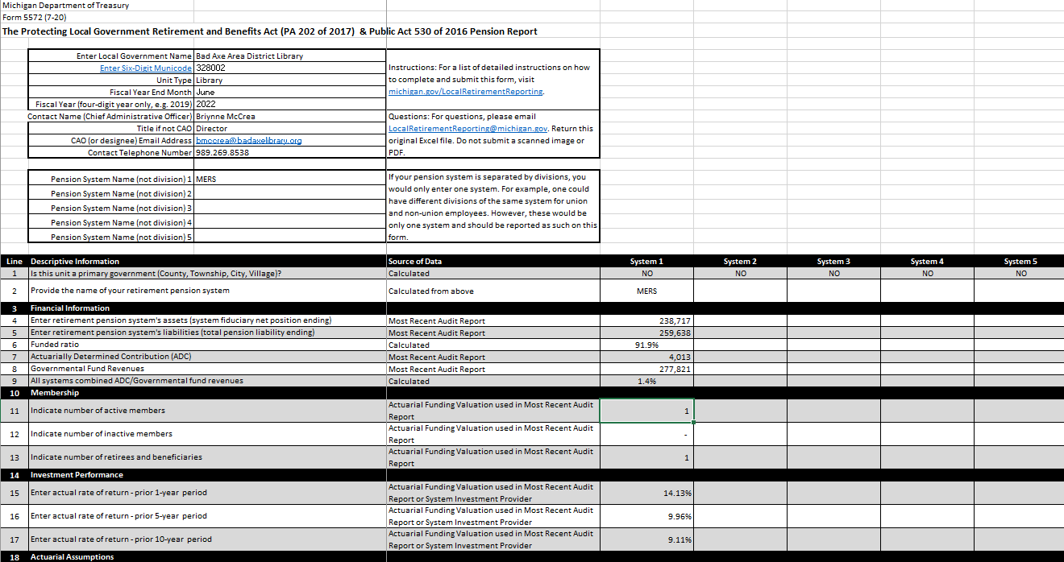The image size is (1064, 562).
Task: Select the 5-year return 9.96% cell
Action: coord(646,516)
